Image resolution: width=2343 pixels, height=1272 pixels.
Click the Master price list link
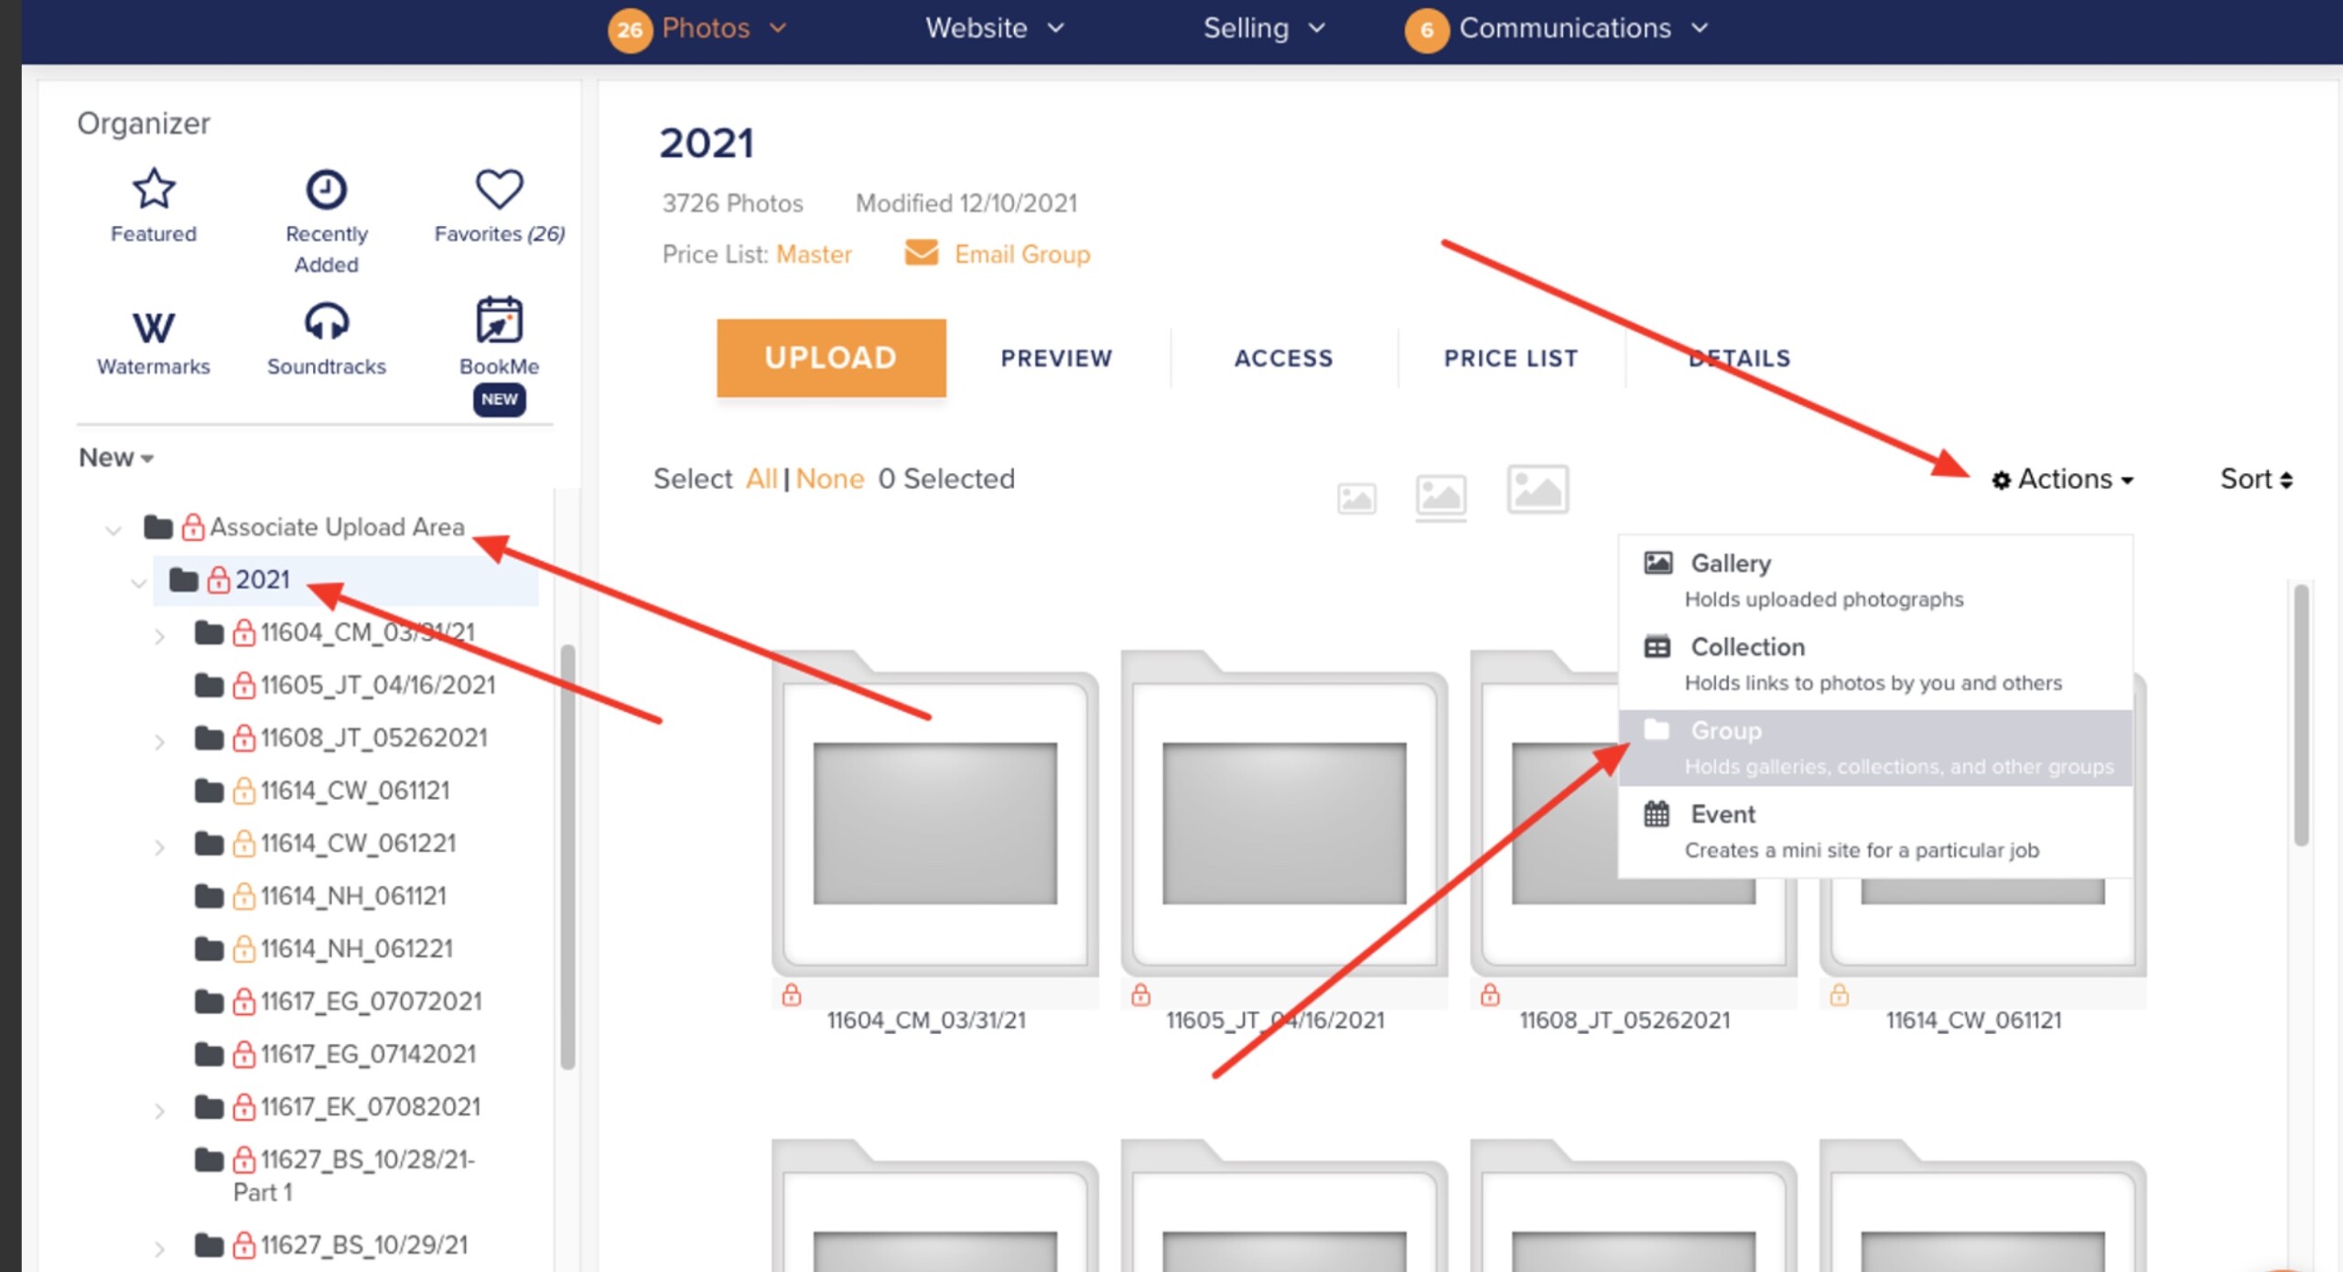click(814, 253)
